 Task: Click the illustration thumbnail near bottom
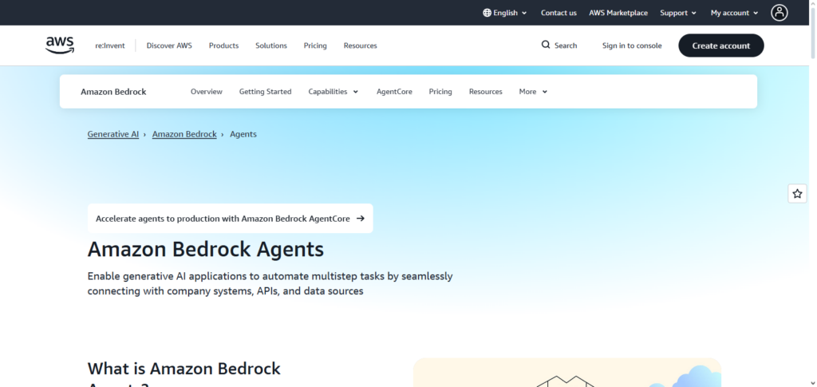click(567, 373)
